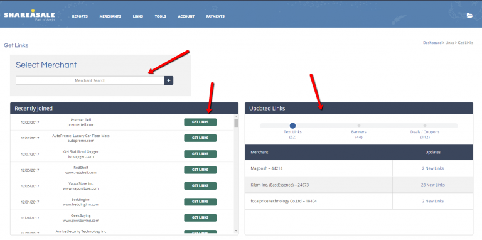Click the www.geekbuying.com text

coord(81,221)
